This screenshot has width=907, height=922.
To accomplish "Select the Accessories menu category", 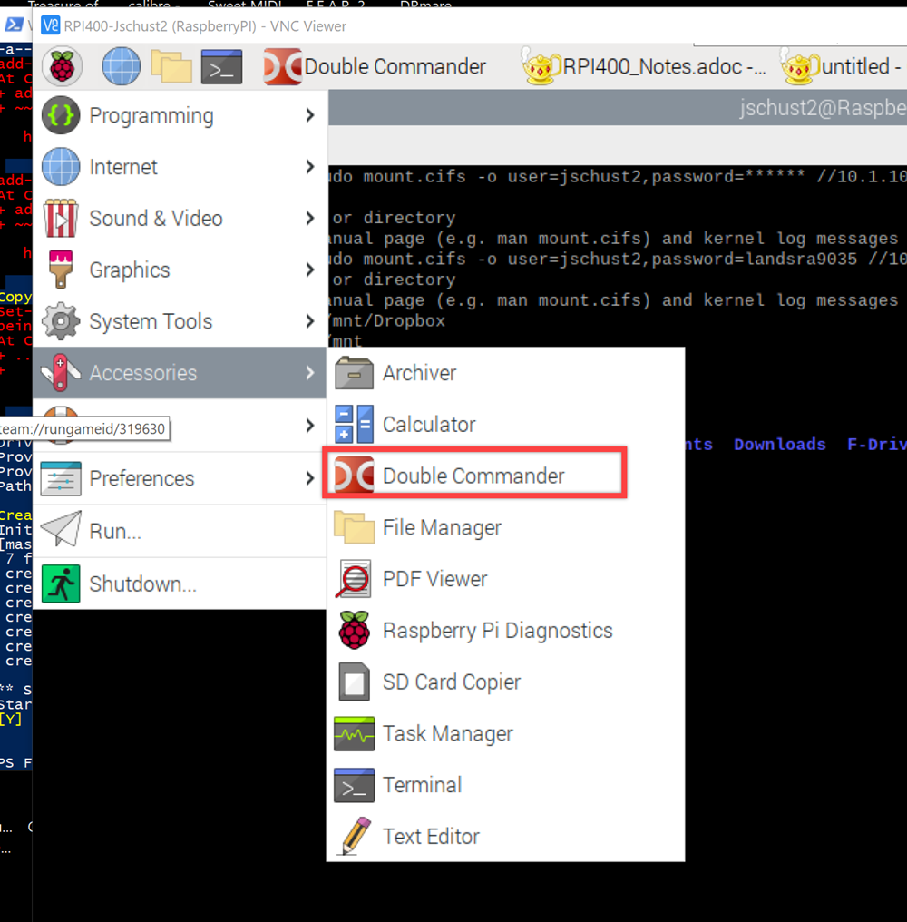I will (180, 373).
